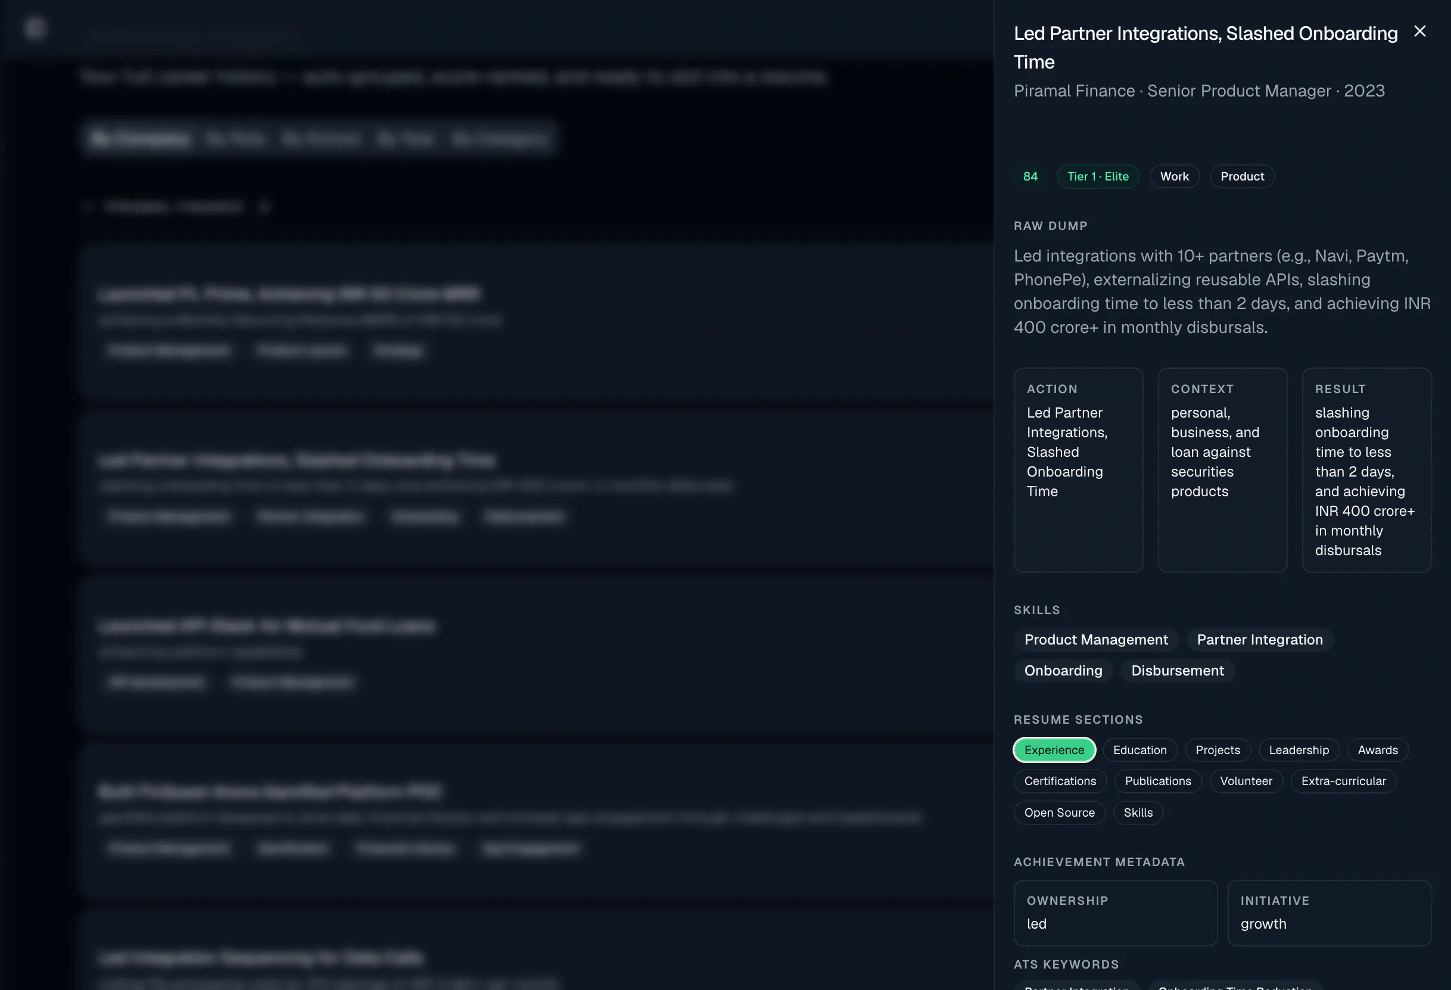Click the Disbursement skill tag

pyautogui.click(x=1177, y=670)
